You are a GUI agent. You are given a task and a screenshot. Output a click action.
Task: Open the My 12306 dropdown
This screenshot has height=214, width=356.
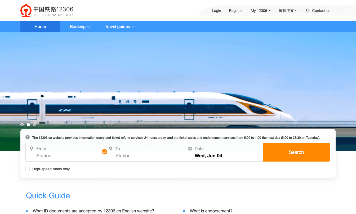[x=261, y=11]
